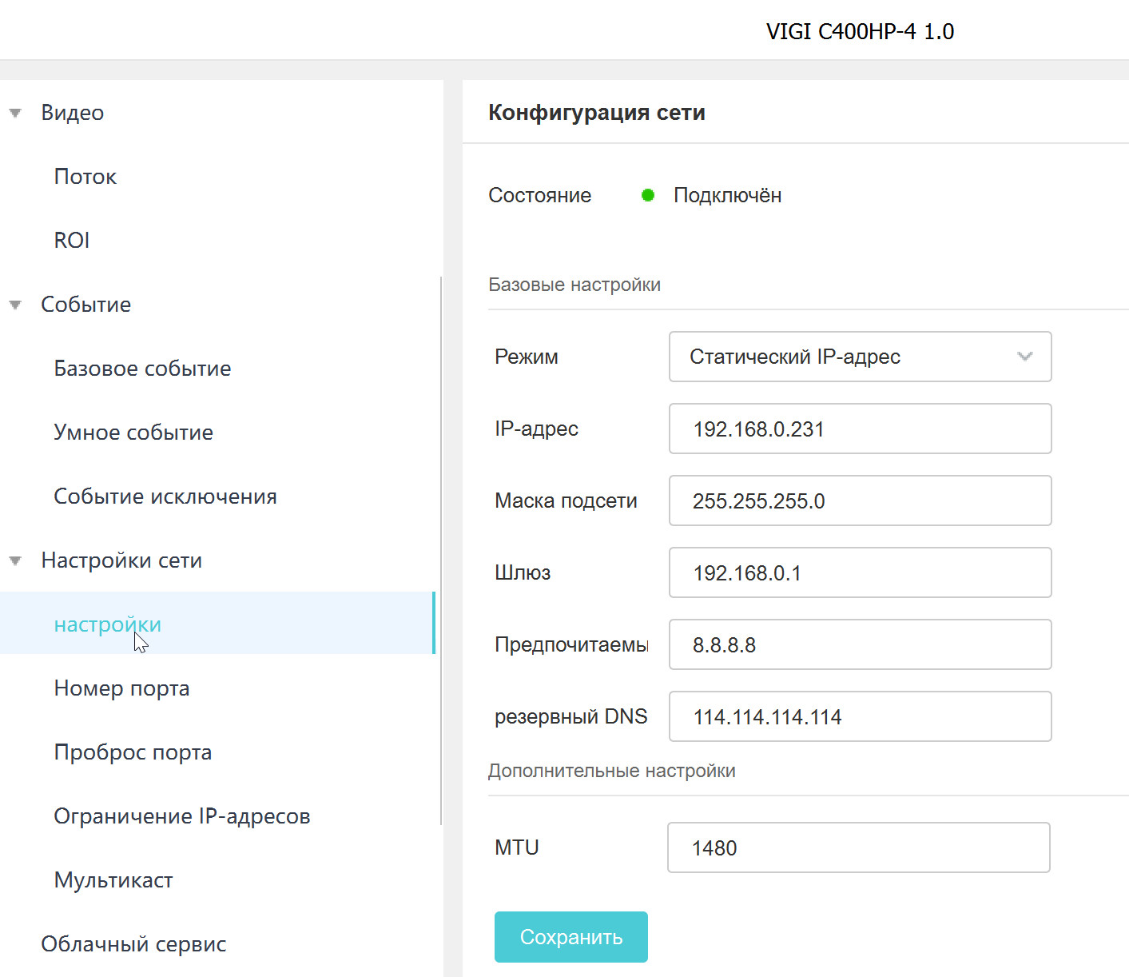Go to Номер порта page
This screenshot has height=977, width=1129.
[121, 688]
